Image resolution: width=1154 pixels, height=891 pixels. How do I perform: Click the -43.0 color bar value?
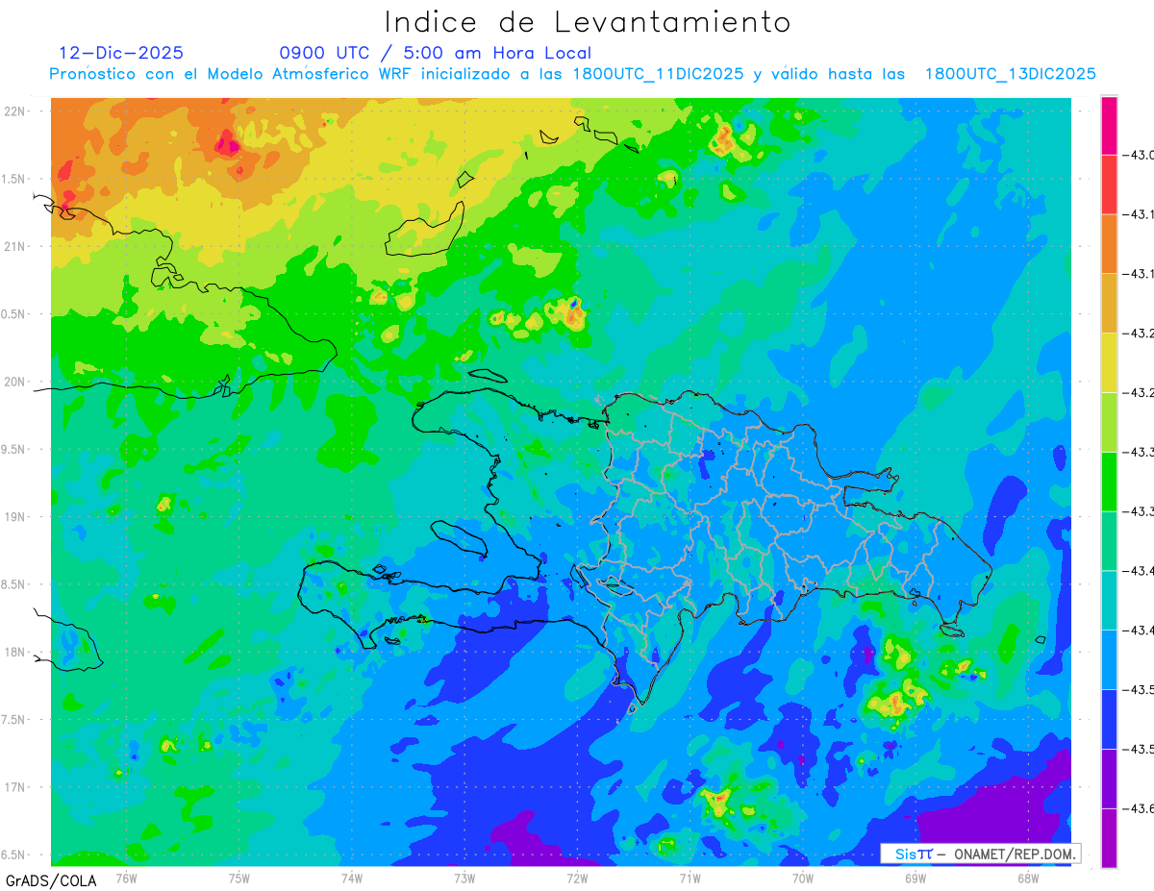[1138, 155]
